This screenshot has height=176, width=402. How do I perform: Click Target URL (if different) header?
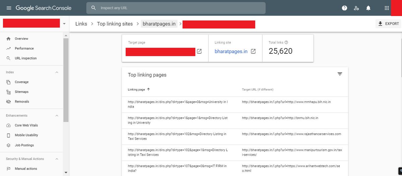tap(258, 90)
